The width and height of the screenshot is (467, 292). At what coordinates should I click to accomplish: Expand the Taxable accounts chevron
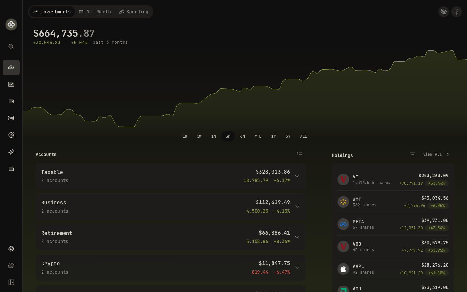coord(297,176)
